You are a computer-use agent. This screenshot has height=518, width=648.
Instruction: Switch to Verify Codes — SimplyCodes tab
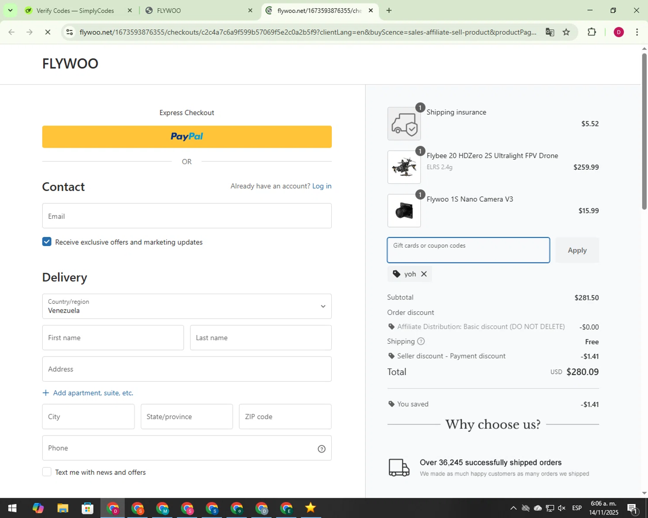76,10
